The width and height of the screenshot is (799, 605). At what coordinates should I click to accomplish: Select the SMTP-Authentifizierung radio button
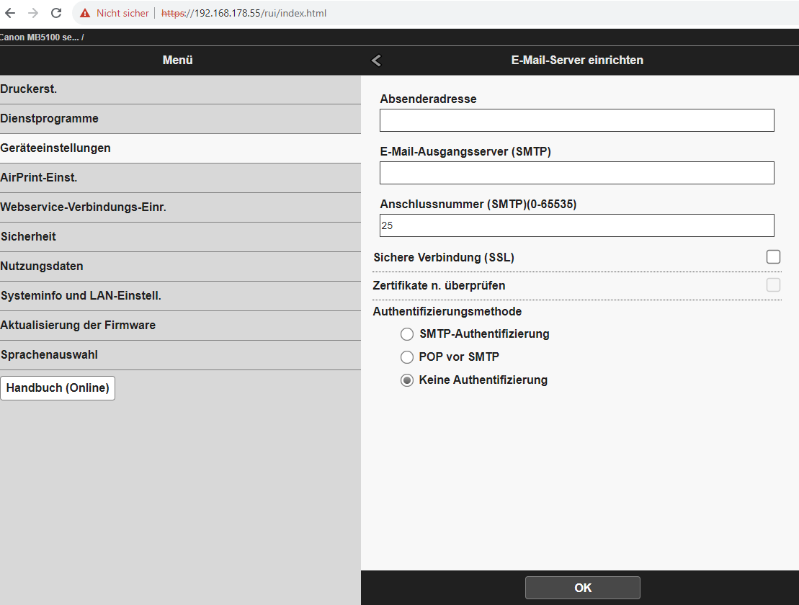coord(406,334)
